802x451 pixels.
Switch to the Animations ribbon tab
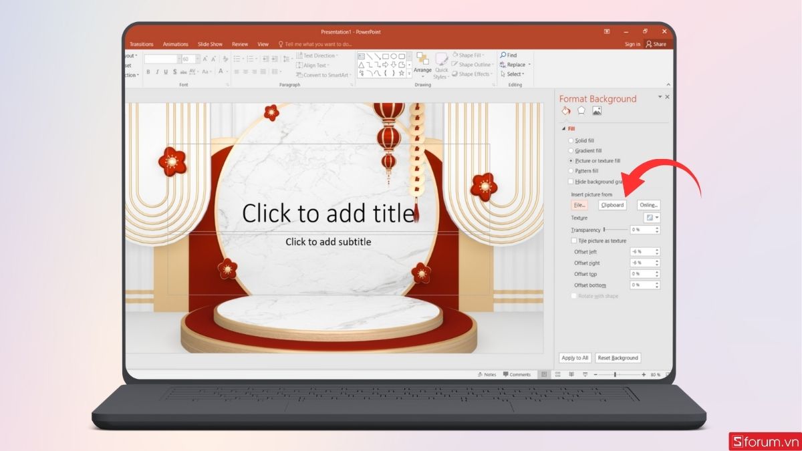(x=175, y=43)
